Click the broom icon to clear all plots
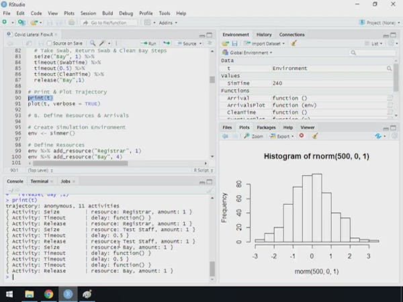 click(315, 136)
